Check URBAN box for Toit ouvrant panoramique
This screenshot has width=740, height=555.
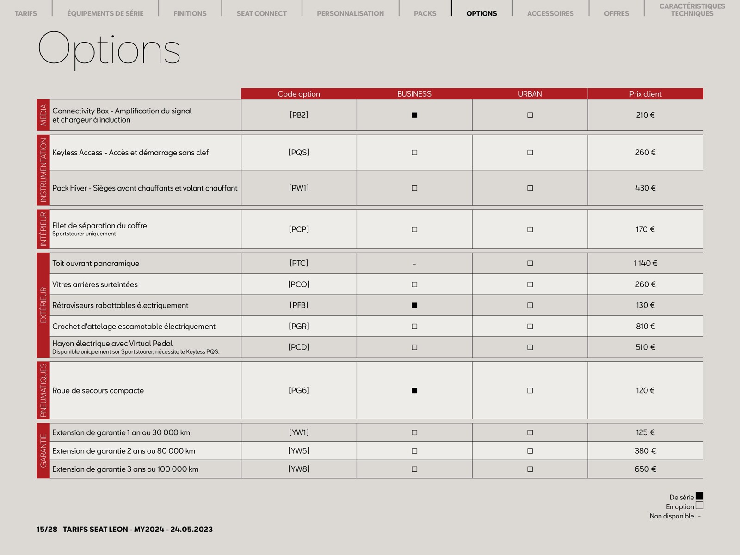click(530, 264)
